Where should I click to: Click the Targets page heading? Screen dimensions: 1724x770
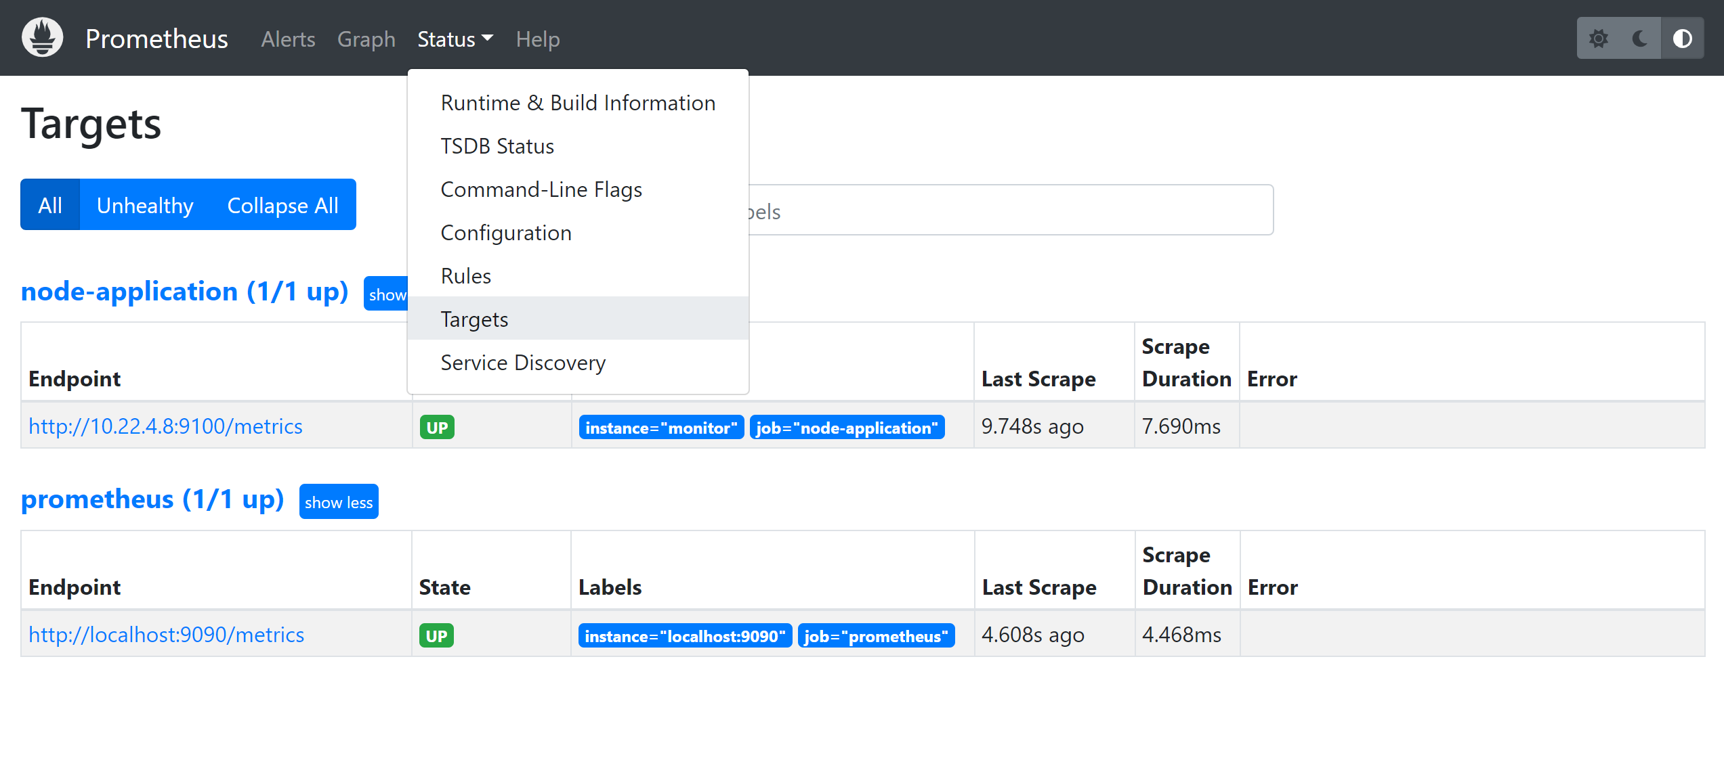[x=91, y=124]
